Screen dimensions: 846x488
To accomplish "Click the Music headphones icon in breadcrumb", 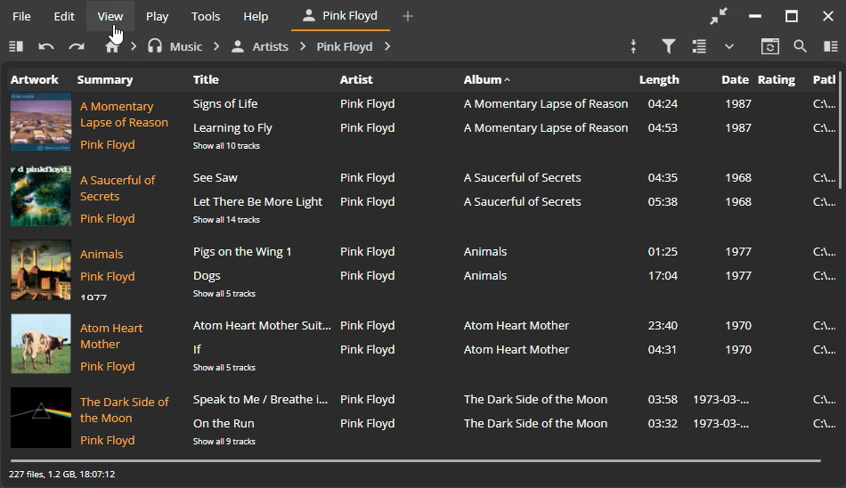I will tap(155, 46).
